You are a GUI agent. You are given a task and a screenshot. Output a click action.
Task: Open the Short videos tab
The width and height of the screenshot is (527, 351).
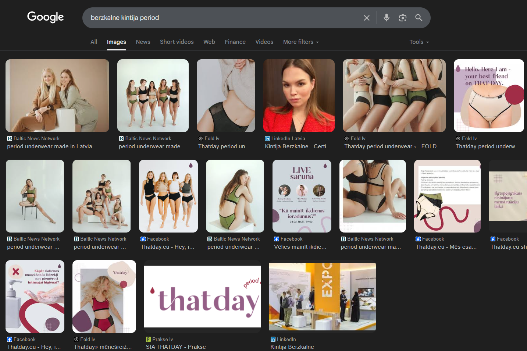tap(177, 42)
